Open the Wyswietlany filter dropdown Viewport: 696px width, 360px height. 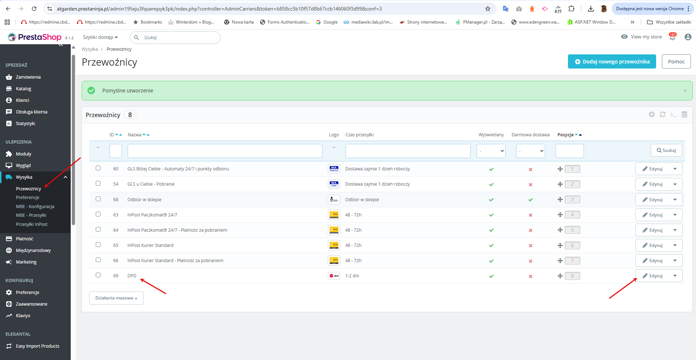tap(491, 151)
